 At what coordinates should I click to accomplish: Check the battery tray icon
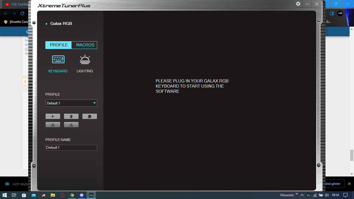click(x=321, y=195)
